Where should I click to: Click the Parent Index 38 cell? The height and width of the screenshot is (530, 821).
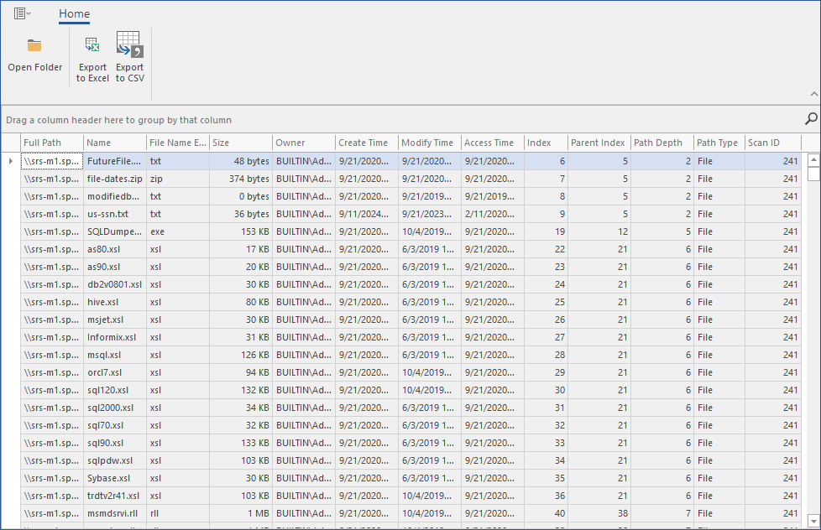(x=599, y=514)
